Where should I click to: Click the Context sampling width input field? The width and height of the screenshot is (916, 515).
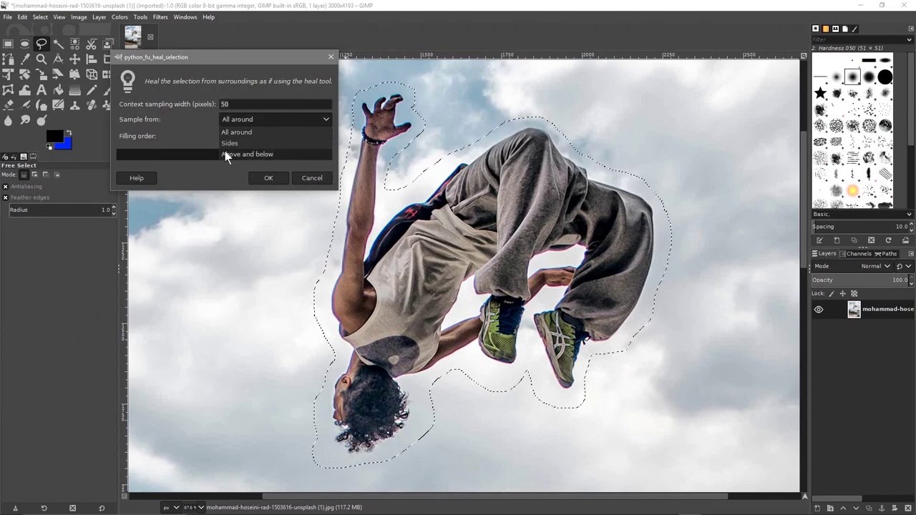[x=276, y=104]
